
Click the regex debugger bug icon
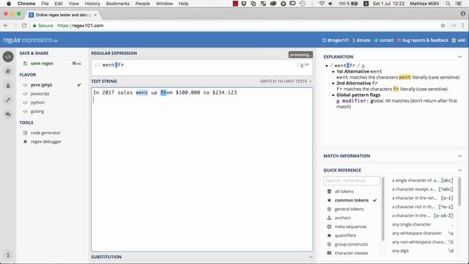point(25,142)
